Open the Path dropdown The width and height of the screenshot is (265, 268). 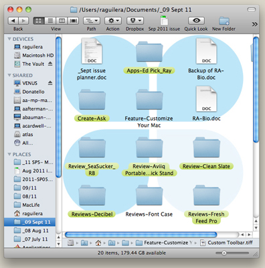(92, 21)
